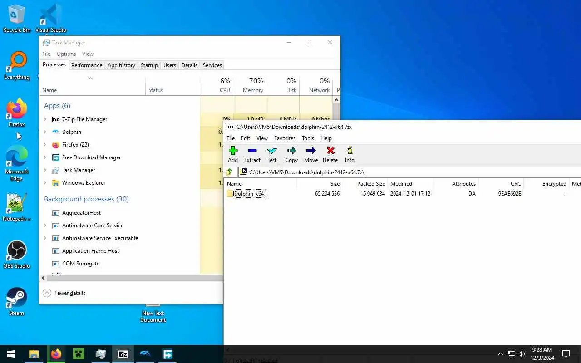The width and height of the screenshot is (581, 363).
Task: Click the Minecraft creeper taskbar icon
Action: (x=79, y=354)
